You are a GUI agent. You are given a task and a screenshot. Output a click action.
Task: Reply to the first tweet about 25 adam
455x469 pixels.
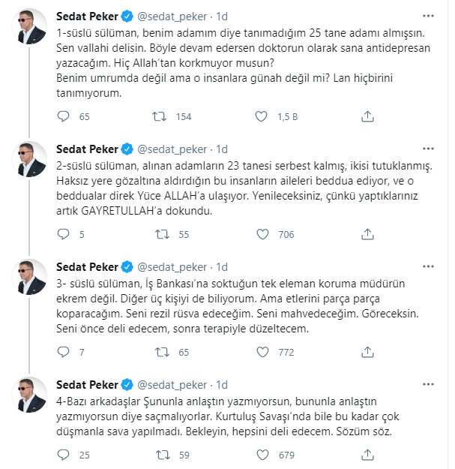pyautogui.click(x=63, y=116)
